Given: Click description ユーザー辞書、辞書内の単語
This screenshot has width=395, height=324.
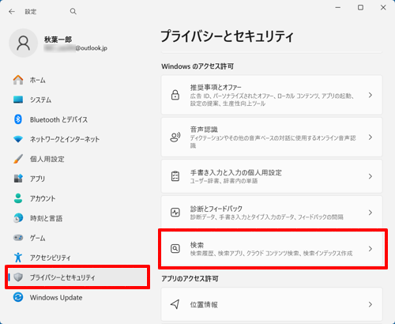Looking at the screenshot, I should pos(224,181).
